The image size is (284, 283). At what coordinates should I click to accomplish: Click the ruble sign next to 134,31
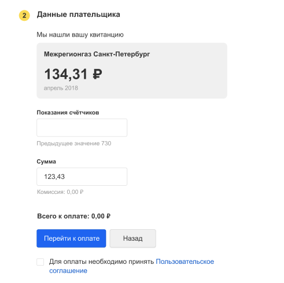(97, 74)
